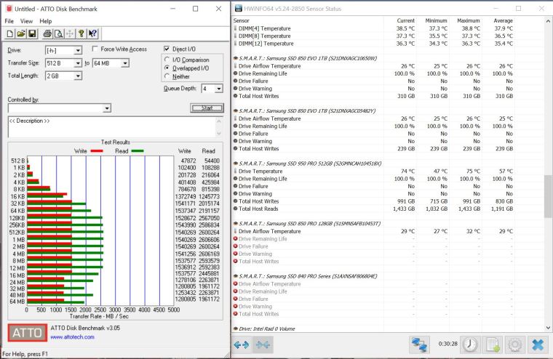Click the ATTO logo image
Viewport: 553px width, 359px height.
pos(28,333)
